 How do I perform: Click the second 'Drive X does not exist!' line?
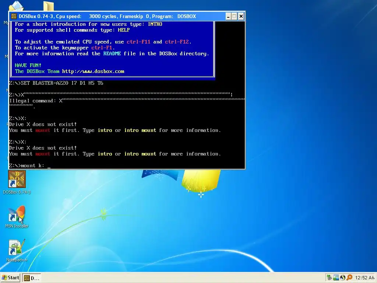[x=43, y=148]
